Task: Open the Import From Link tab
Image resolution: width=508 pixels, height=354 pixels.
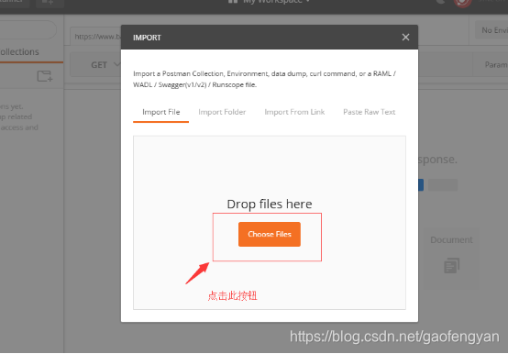Action: point(294,112)
